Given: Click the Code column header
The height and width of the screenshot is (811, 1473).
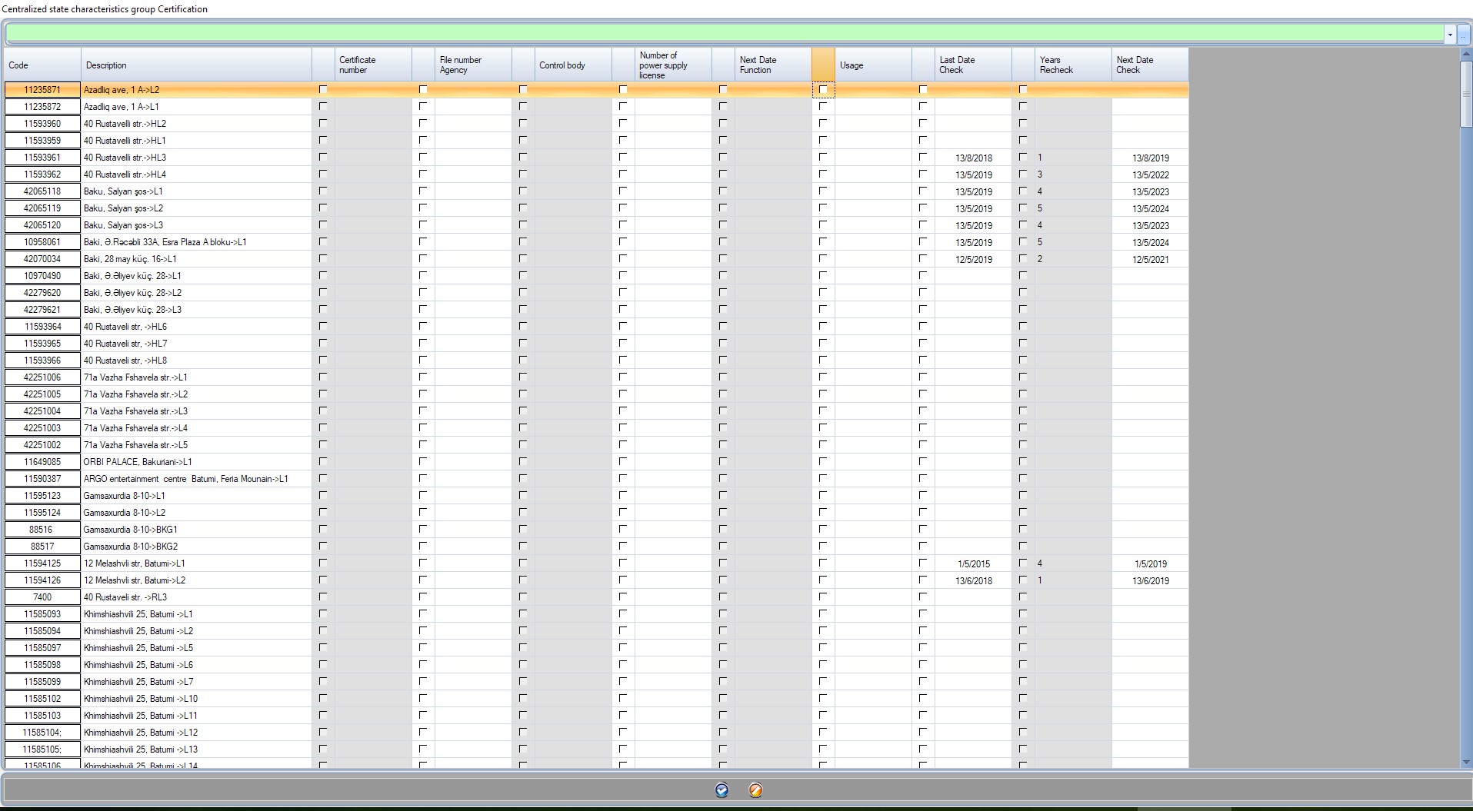Looking at the screenshot, I should [42, 65].
